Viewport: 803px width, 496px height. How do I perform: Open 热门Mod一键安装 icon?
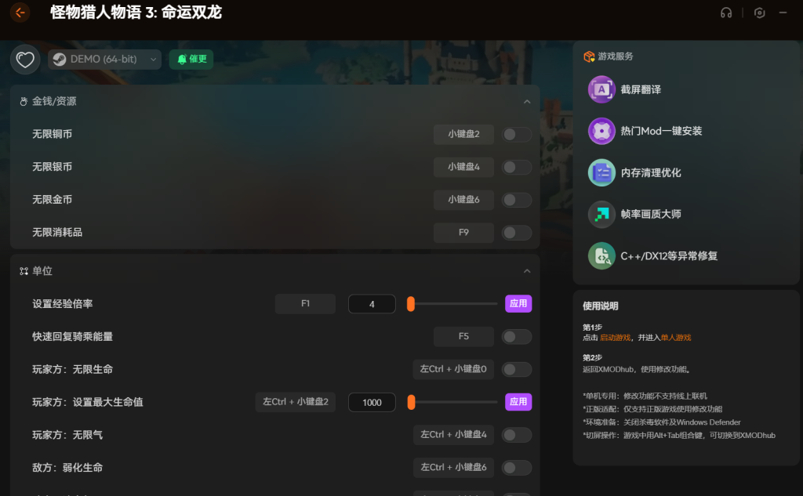tap(601, 131)
